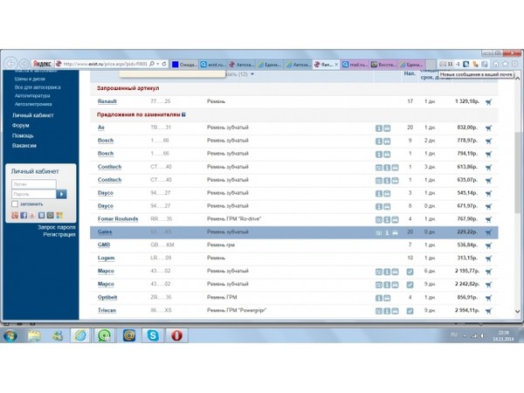The width and height of the screenshot is (524, 393).
Task: Close the active browser tab
Action: click(x=336, y=65)
